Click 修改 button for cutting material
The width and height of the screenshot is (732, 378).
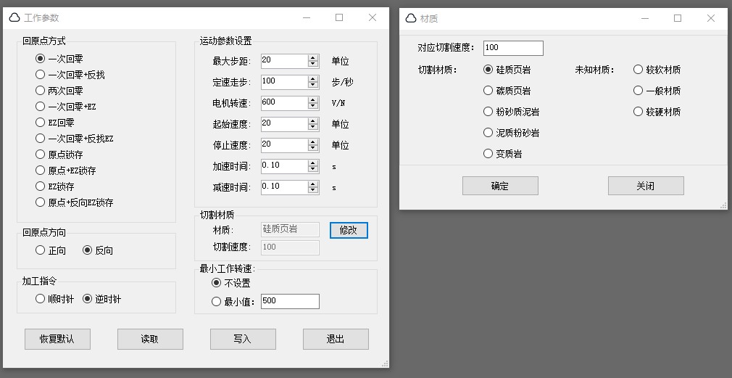tap(349, 230)
